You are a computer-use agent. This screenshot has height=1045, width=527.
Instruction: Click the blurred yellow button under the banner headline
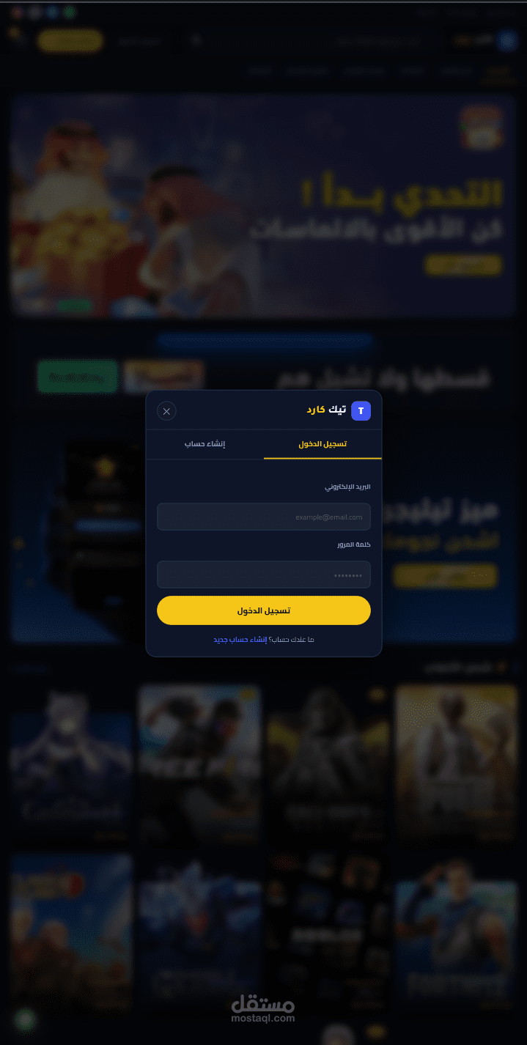[x=464, y=265]
